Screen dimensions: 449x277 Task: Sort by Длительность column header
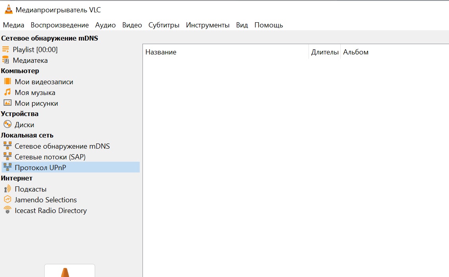coord(325,52)
